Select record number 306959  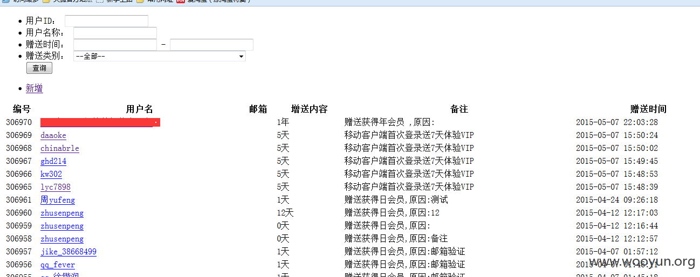[x=19, y=226]
